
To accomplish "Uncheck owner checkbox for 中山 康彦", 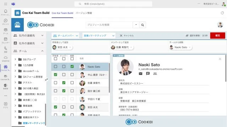I will [x=55, y=74].
